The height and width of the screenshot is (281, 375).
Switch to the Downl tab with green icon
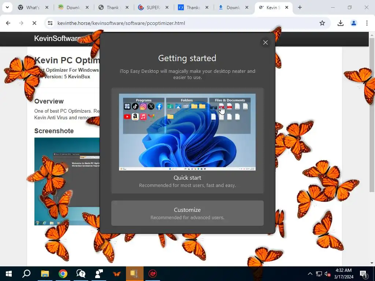[x=73, y=8]
